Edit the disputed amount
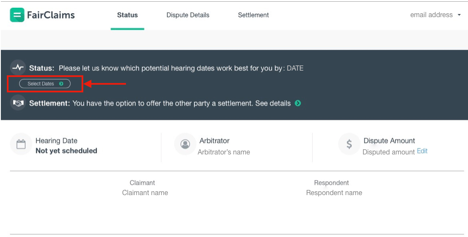Screen dimensions: 468x237 [422, 151]
